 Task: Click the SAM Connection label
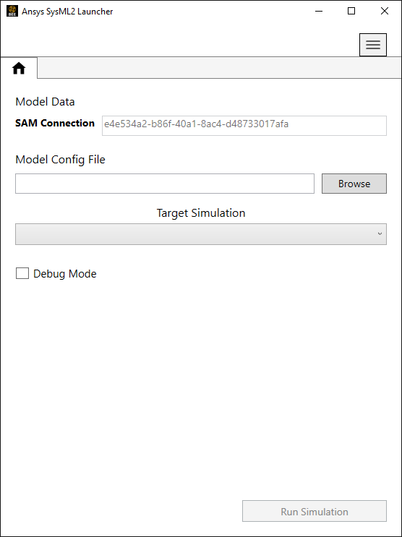[55, 124]
